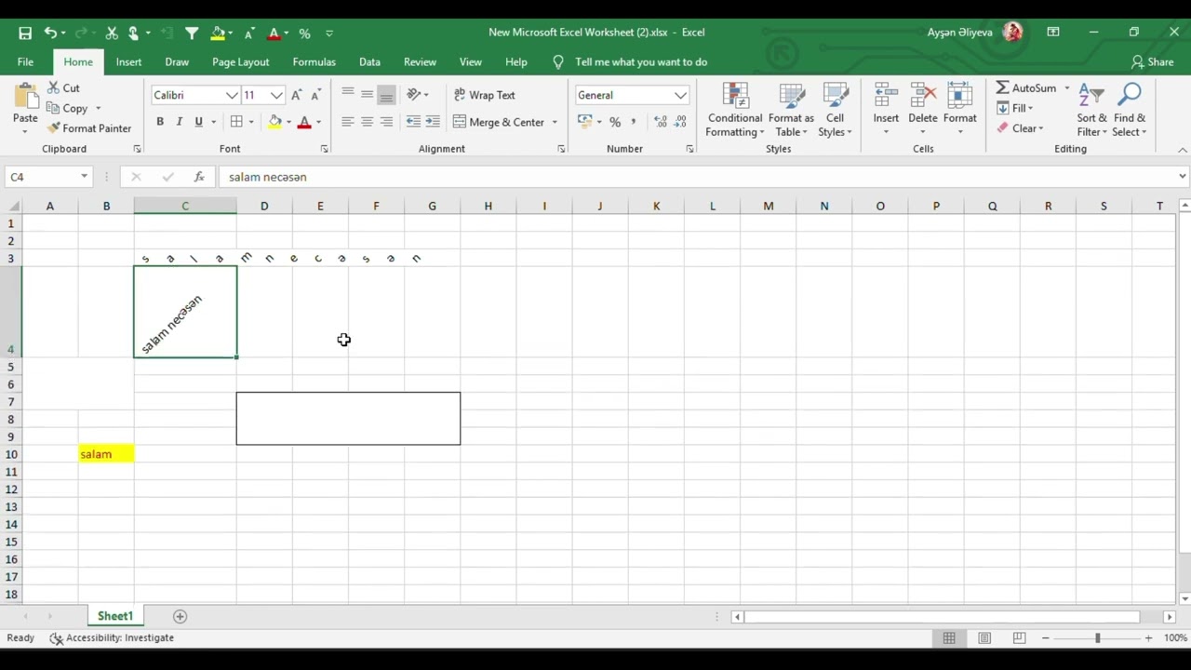Viewport: 1191px width, 670px height.
Task: Middle align cell contents
Action: click(x=367, y=94)
